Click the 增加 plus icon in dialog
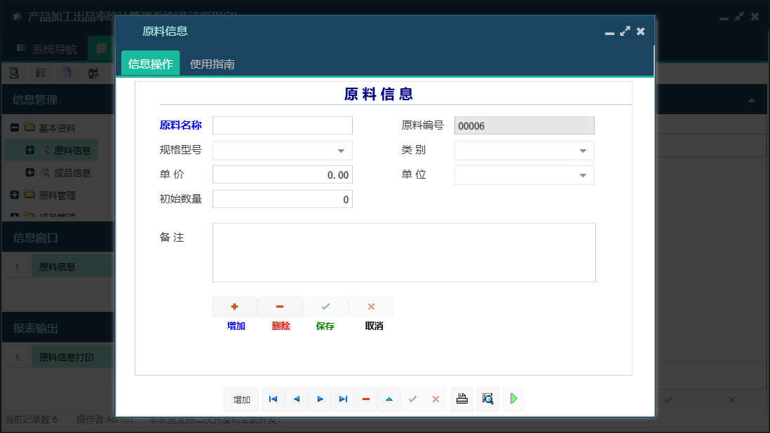770x433 pixels. [x=234, y=306]
